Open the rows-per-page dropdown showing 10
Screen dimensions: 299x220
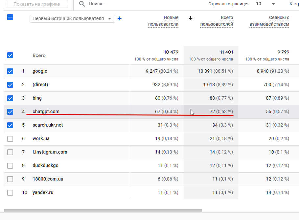[x=266, y=4]
